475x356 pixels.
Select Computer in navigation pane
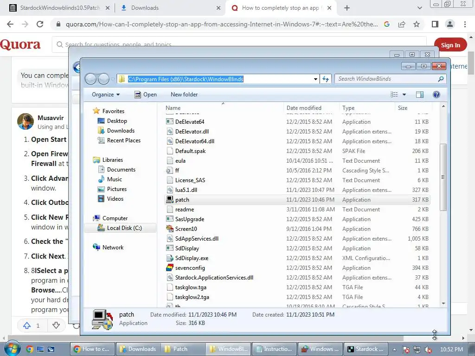(115, 218)
